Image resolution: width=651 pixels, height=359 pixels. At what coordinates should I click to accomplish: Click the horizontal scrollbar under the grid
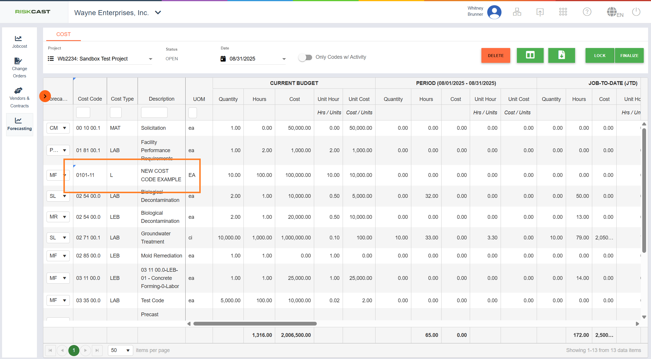pos(255,324)
